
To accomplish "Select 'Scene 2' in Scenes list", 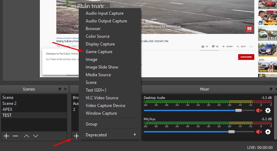I will [34, 103].
